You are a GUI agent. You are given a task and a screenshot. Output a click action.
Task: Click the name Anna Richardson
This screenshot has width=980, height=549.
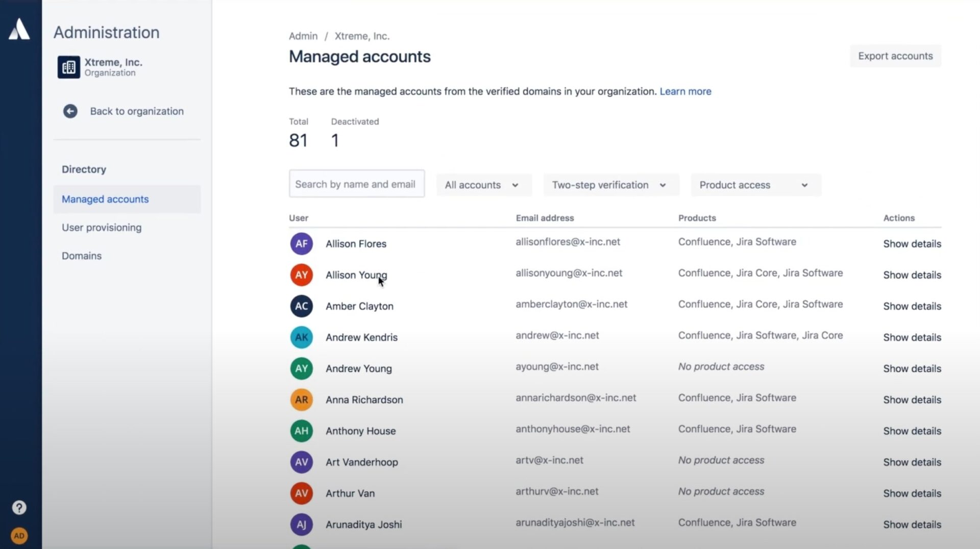[364, 400]
